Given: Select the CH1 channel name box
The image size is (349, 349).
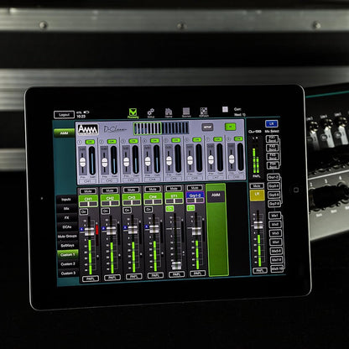Looking at the screenshot, I should point(88,201).
